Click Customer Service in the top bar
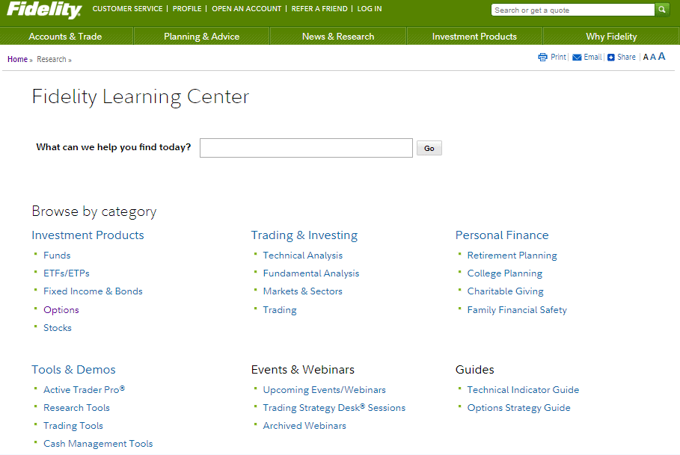The height and width of the screenshot is (455, 680). tap(127, 9)
